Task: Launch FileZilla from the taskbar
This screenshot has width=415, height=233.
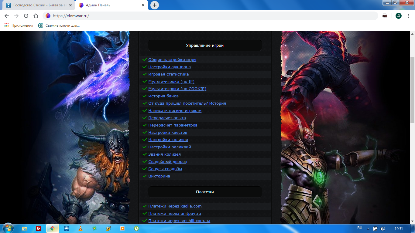Action: (39, 228)
